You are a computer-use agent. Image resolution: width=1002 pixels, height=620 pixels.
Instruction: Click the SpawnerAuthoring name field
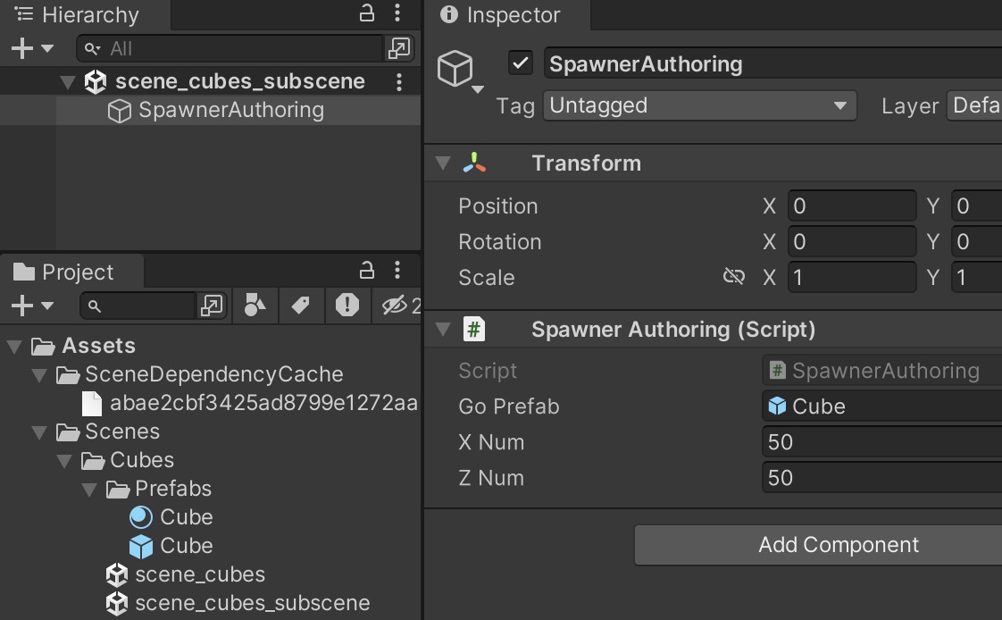pos(772,63)
